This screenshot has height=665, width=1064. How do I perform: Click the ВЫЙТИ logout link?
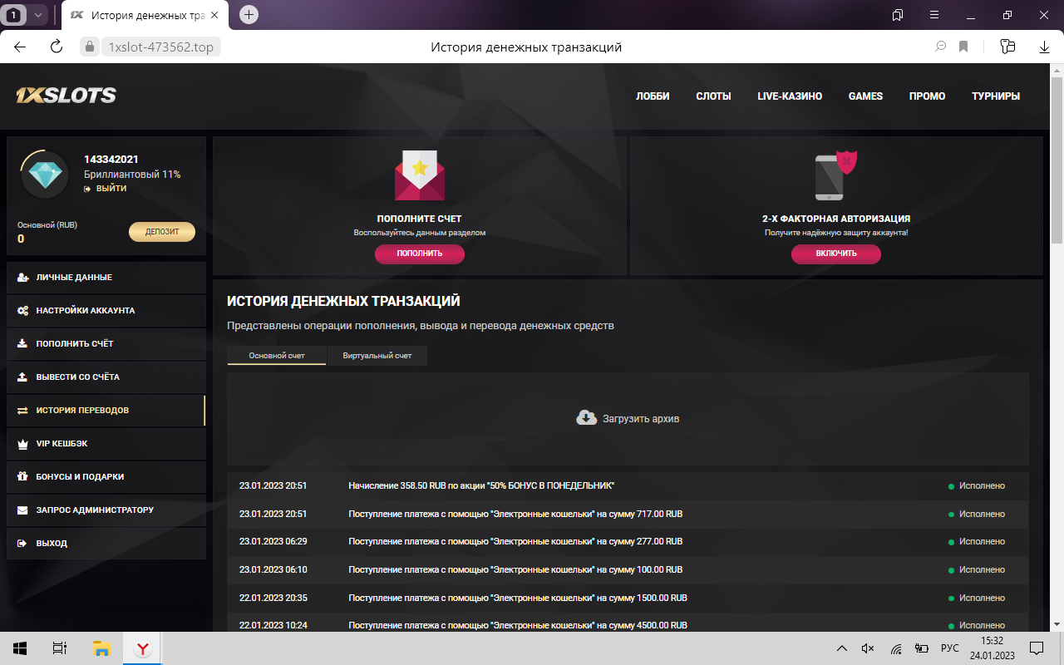pos(106,189)
